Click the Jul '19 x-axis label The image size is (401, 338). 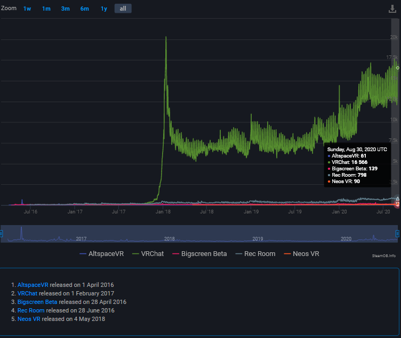click(x=295, y=212)
